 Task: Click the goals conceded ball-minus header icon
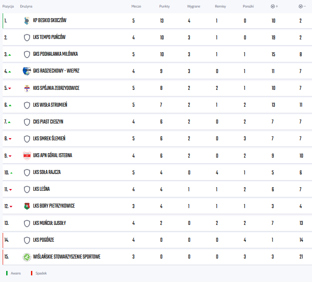point(302,6)
